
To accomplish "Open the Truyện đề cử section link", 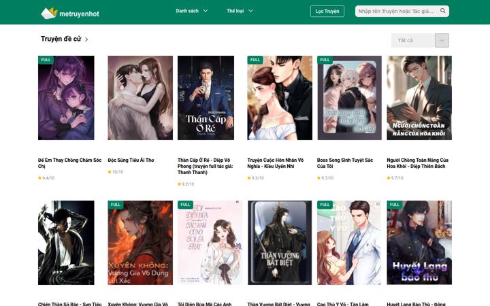I will (61, 39).
